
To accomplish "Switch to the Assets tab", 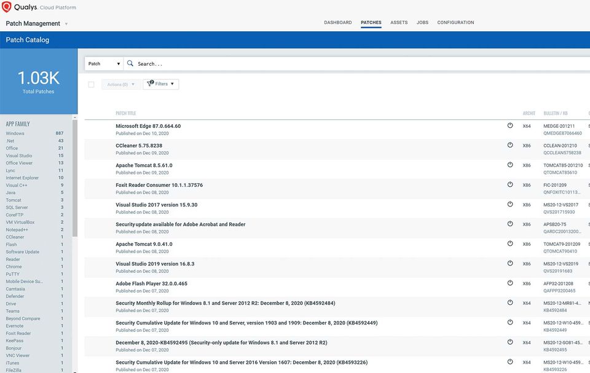I will (x=399, y=23).
